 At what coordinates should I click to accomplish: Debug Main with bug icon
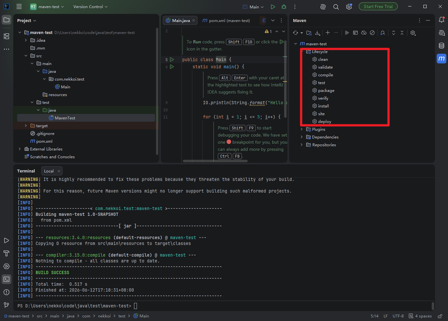[x=284, y=7]
